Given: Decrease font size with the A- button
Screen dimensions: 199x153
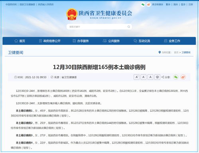Looking at the screenshot, I should tap(144, 77).
